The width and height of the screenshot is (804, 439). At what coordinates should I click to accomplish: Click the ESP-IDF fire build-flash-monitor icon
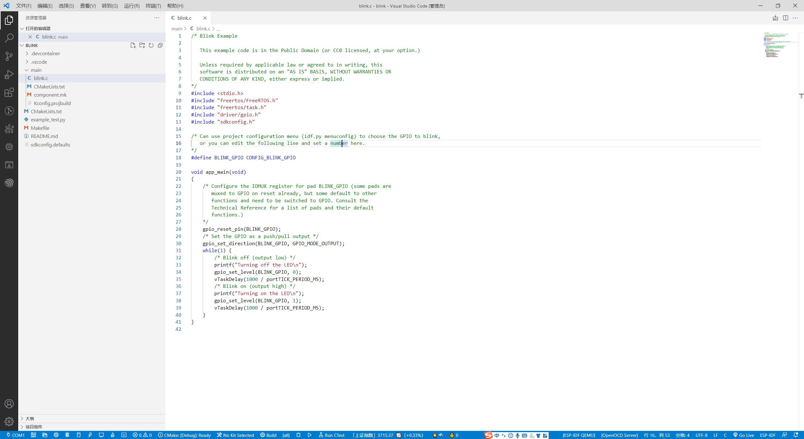pyautogui.click(x=113, y=435)
